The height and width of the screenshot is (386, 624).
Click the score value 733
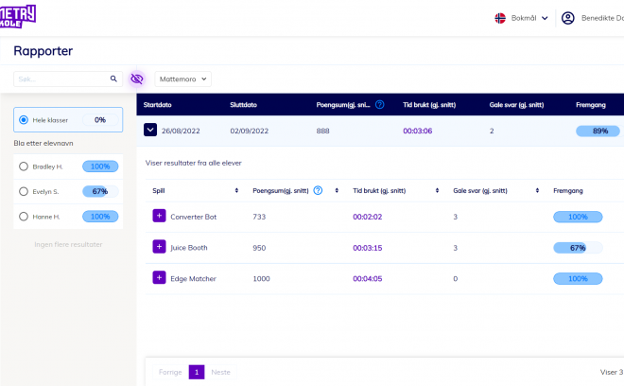[x=259, y=217]
